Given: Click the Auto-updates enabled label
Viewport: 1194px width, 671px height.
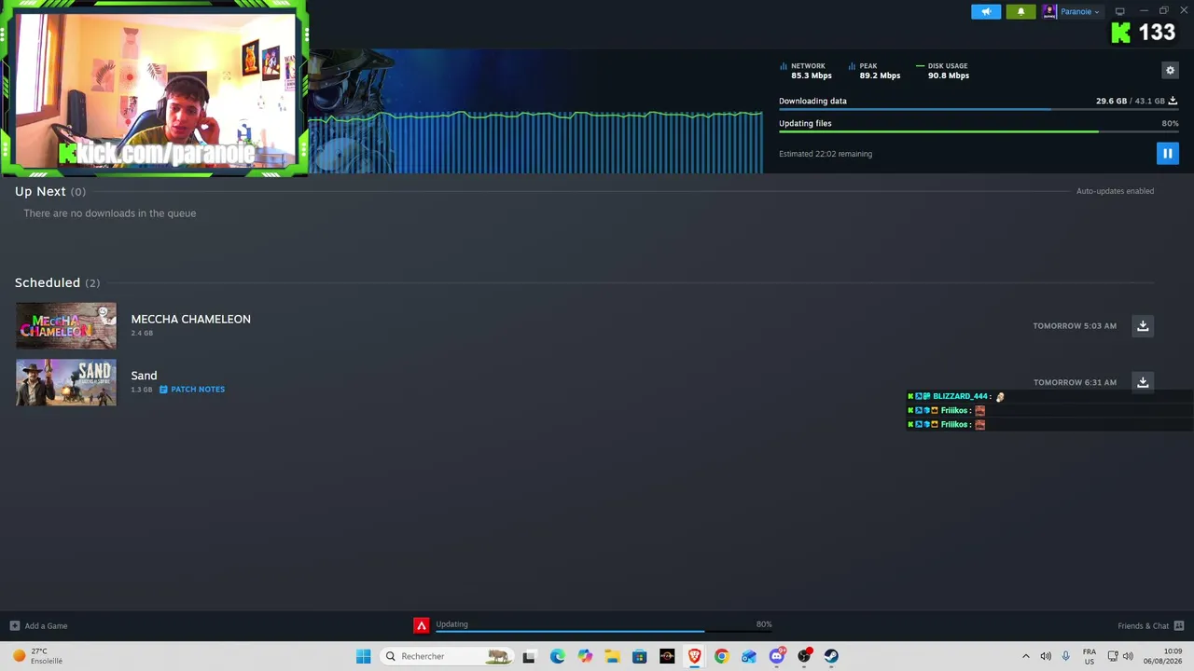Looking at the screenshot, I should point(1115,191).
